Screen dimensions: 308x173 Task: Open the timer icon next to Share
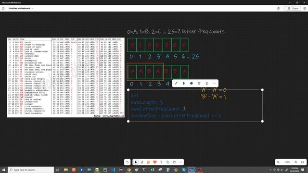point(278,9)
